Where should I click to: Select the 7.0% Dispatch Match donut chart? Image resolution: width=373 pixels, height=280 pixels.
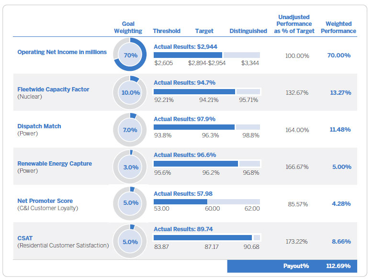click(130, 130)
